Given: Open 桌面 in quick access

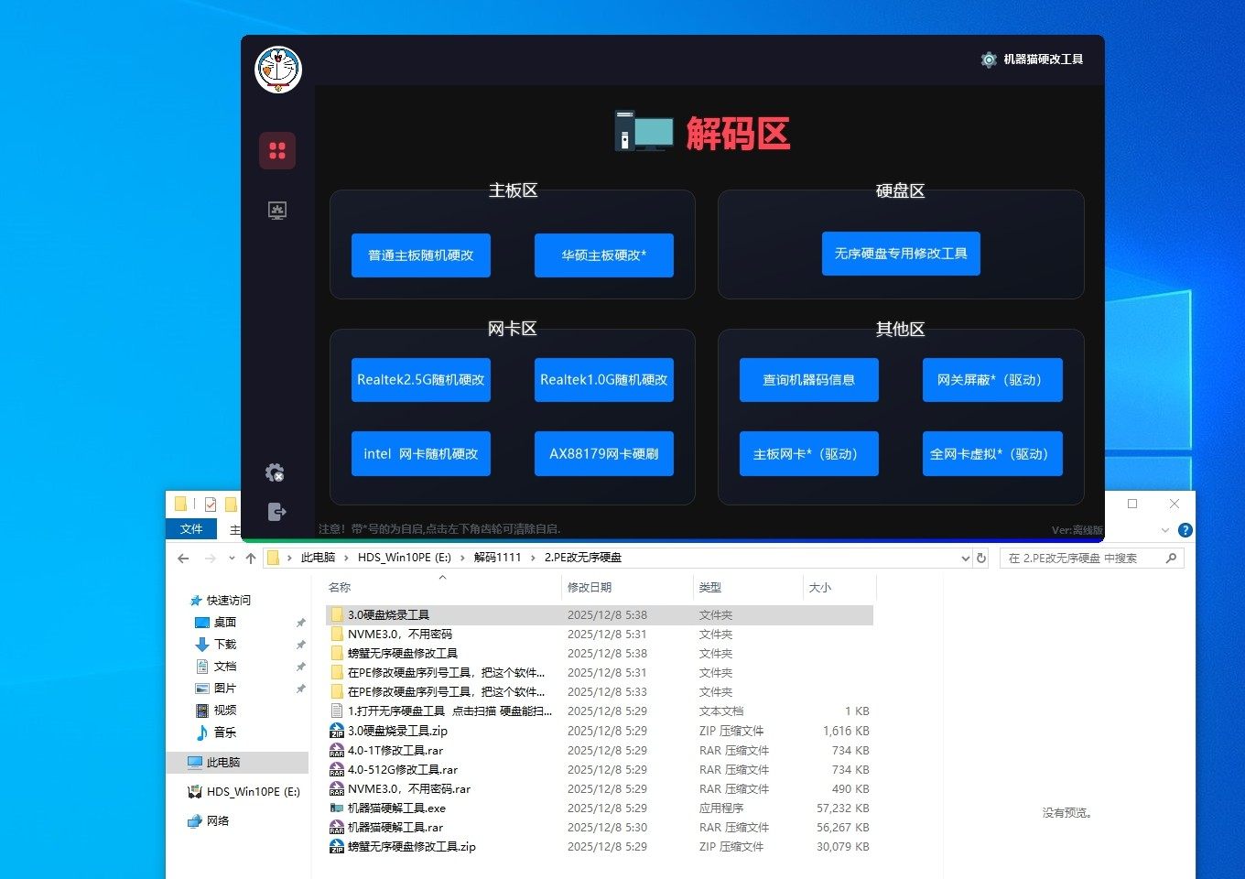Looking at the screenshot, I should point(225,623).
